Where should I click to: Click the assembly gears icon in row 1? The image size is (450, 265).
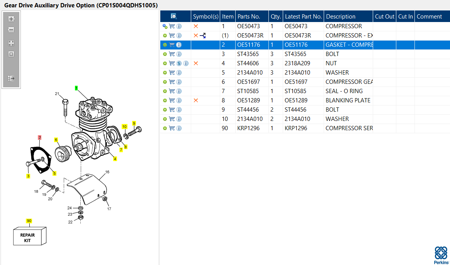pos(165,26)
